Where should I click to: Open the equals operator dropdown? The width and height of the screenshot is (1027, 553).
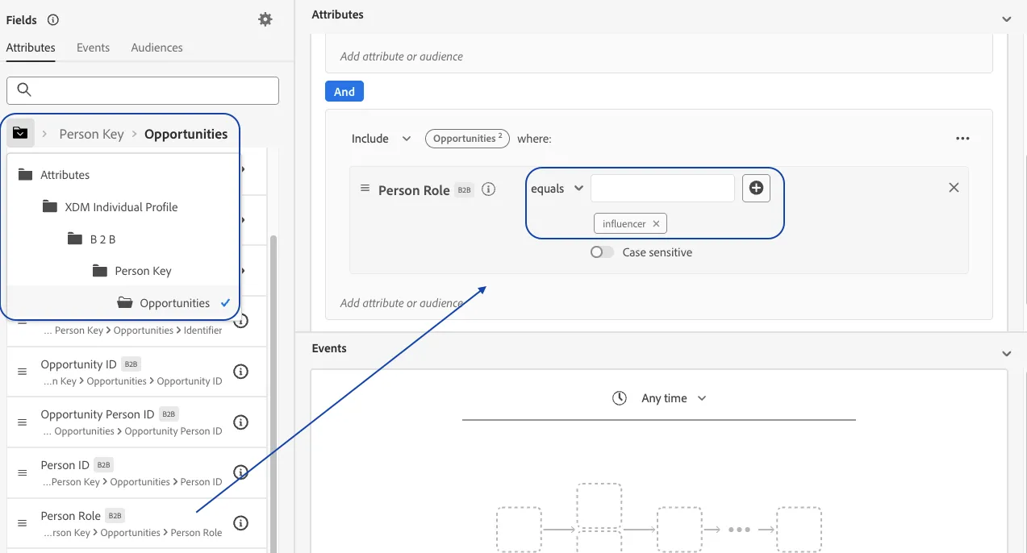[x=557, y=189]
